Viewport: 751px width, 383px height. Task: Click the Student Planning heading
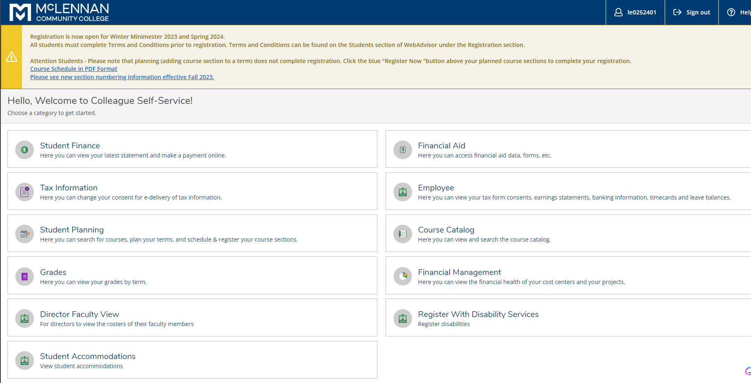click(x=72, y=230)
